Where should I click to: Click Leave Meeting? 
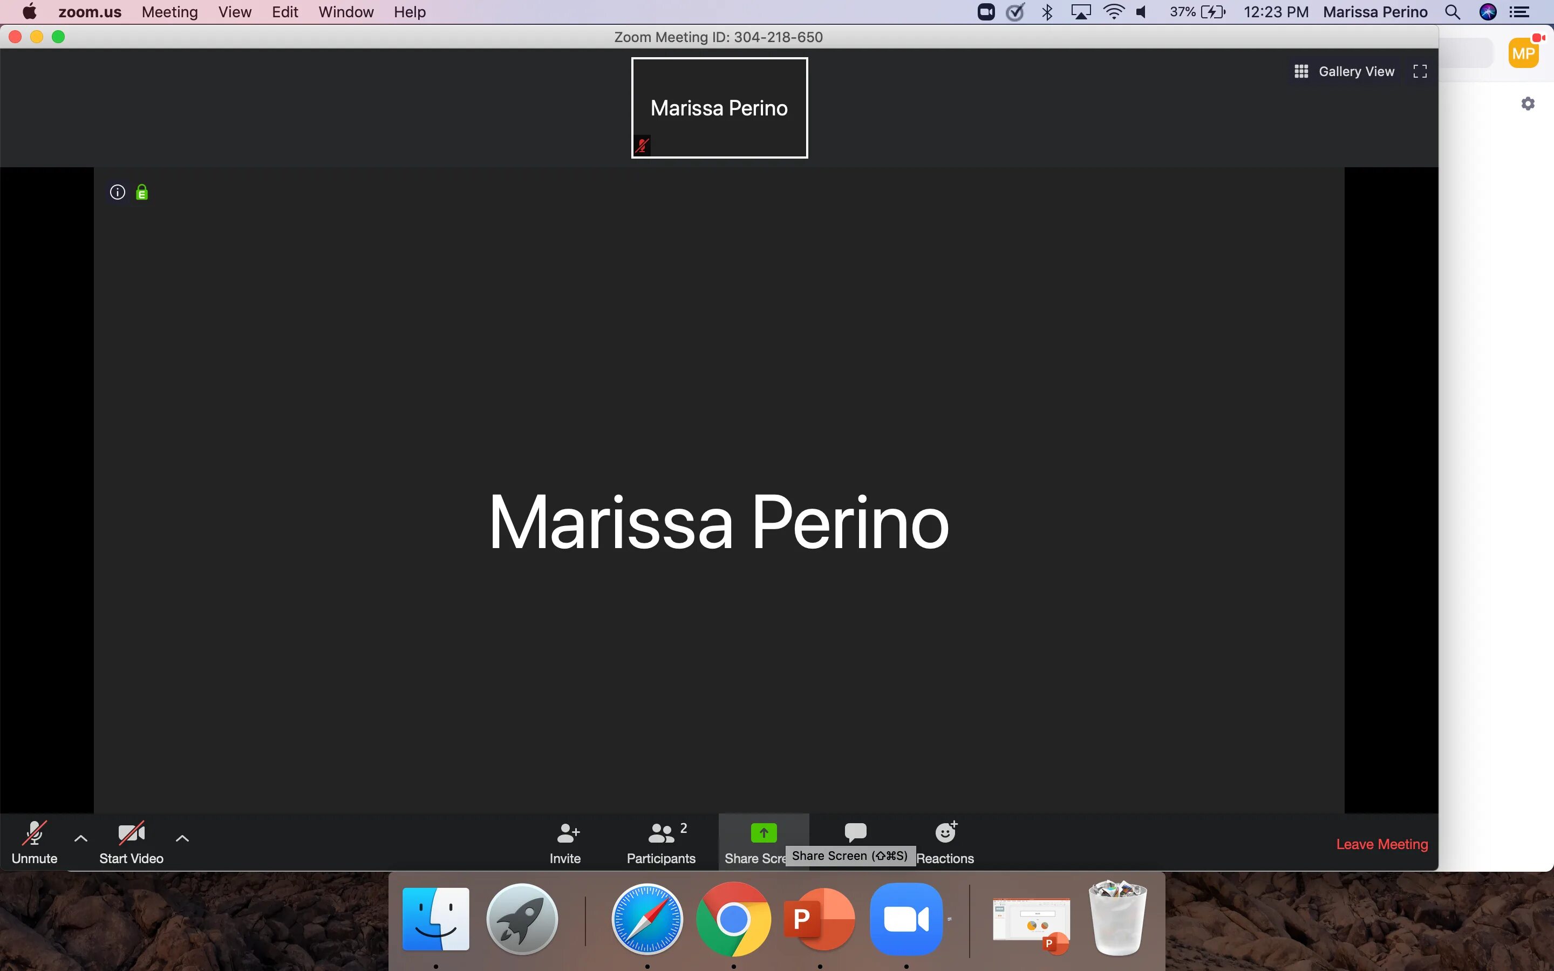[1381, 844]
